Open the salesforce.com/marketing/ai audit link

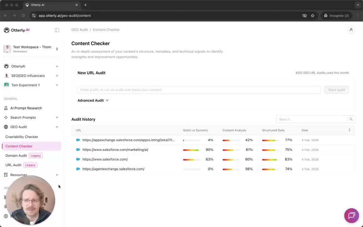pyautogui.click(x=115, y=150)
